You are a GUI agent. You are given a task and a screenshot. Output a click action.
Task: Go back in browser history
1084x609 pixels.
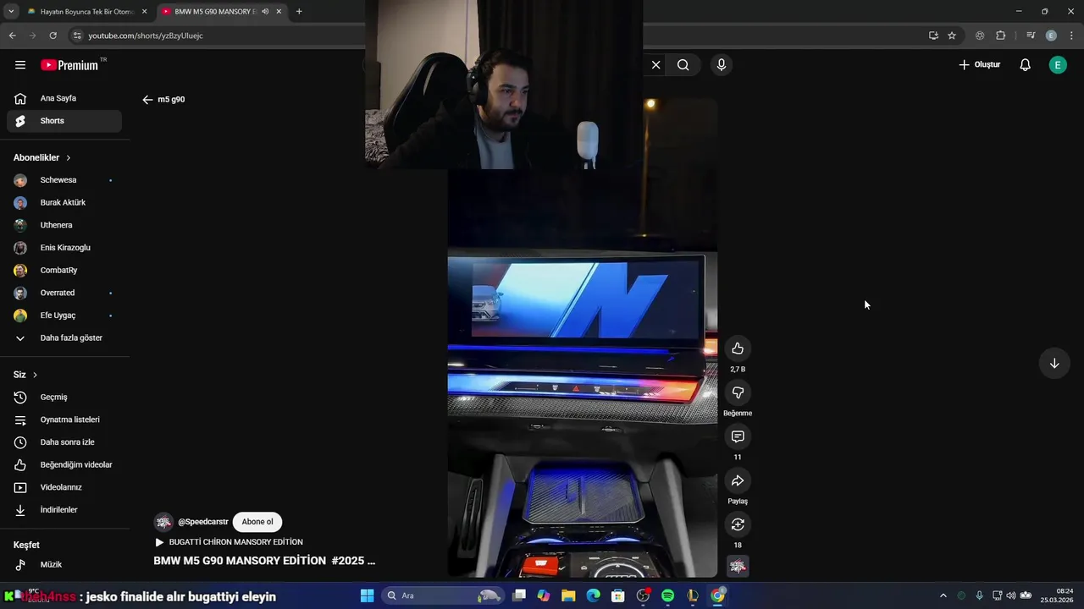12,36
